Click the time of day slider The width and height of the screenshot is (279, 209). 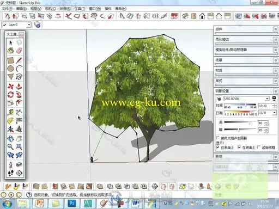coord(240,105)
